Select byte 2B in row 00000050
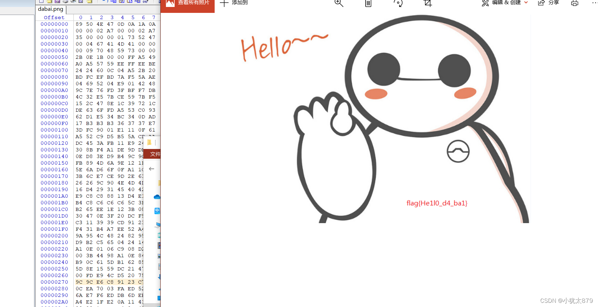The height and width of the screenshot is (307, 598). [x=79, y=57]
